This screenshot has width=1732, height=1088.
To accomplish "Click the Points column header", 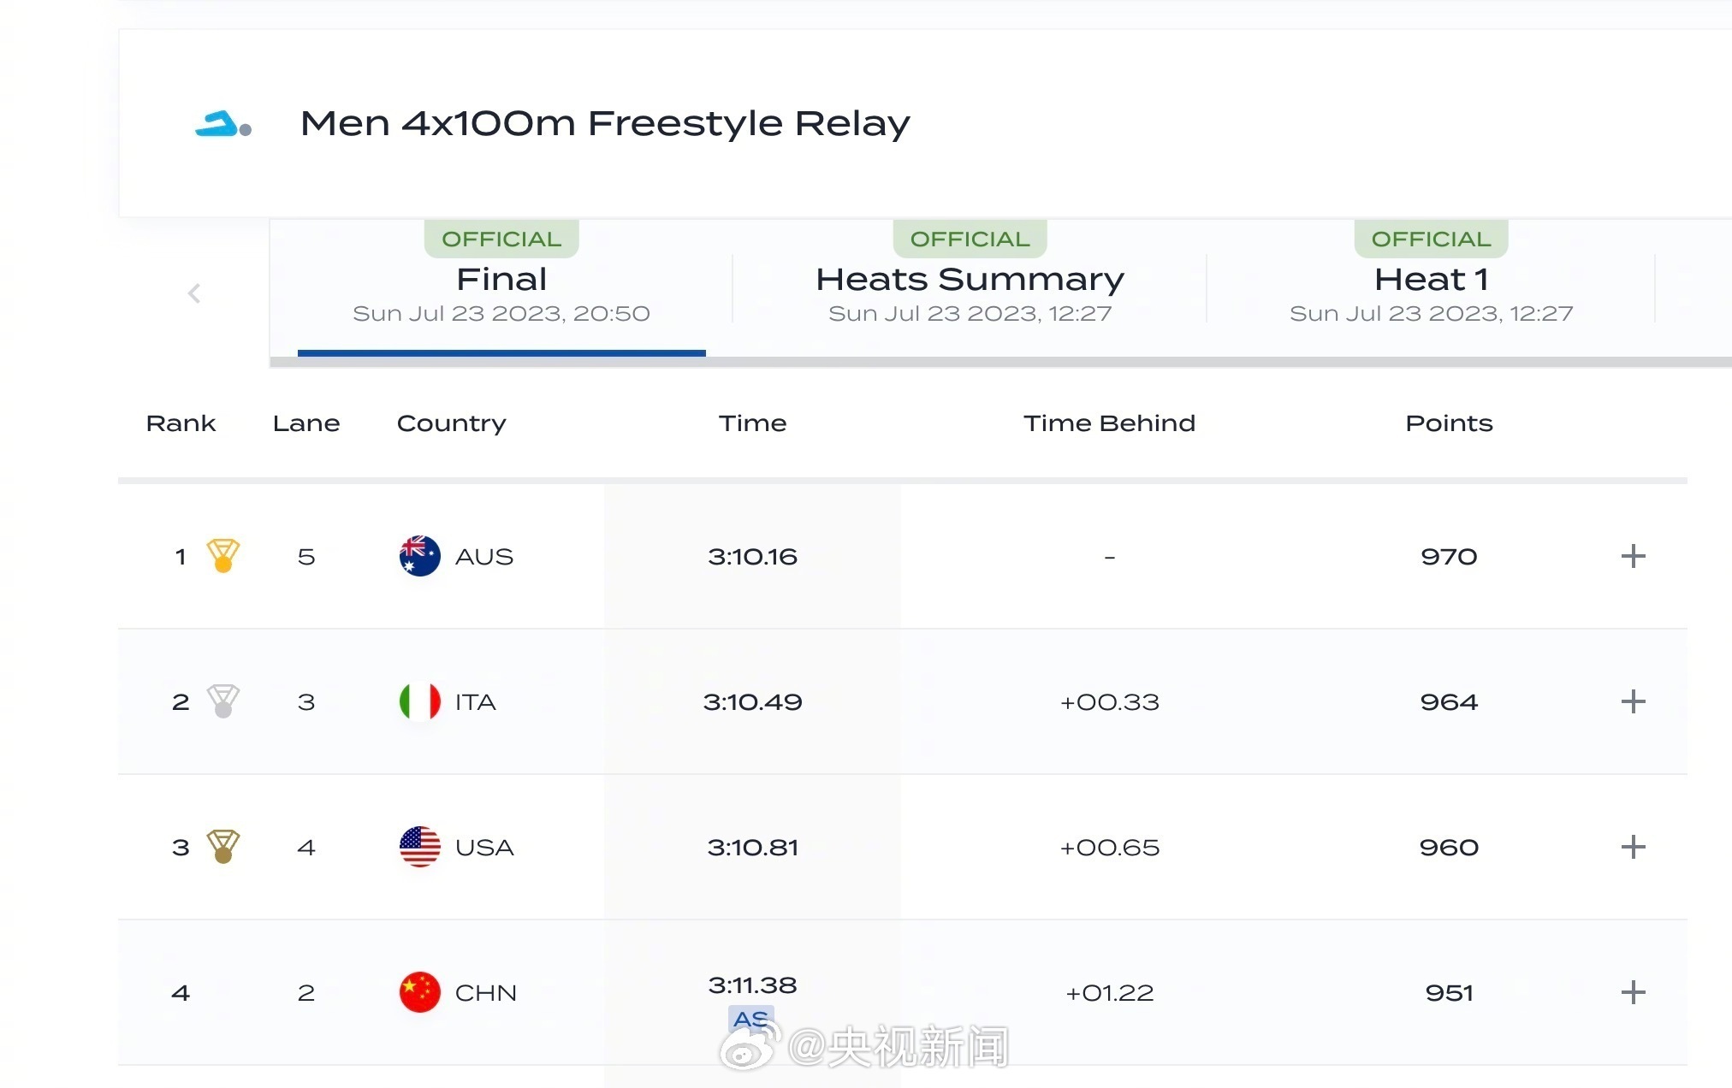I will [1449, 423].
